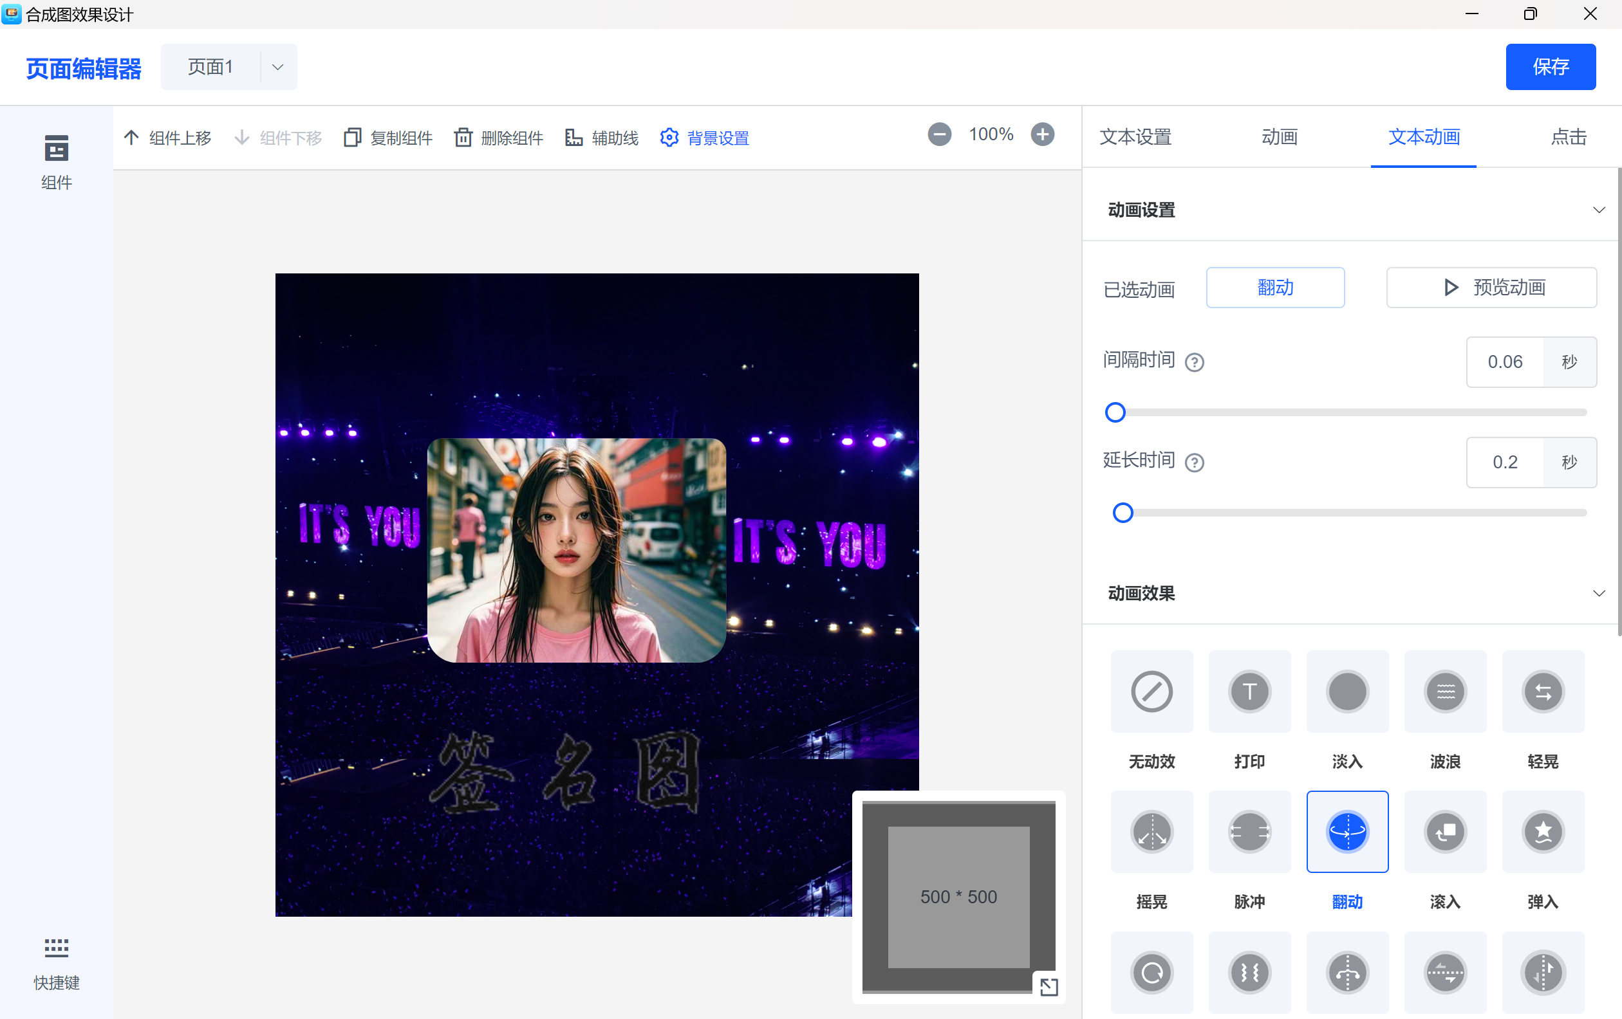Select the 无动效 no-animation effect icon
This screenshot has width=1622, height=1019.
(x=1152, y=691)
